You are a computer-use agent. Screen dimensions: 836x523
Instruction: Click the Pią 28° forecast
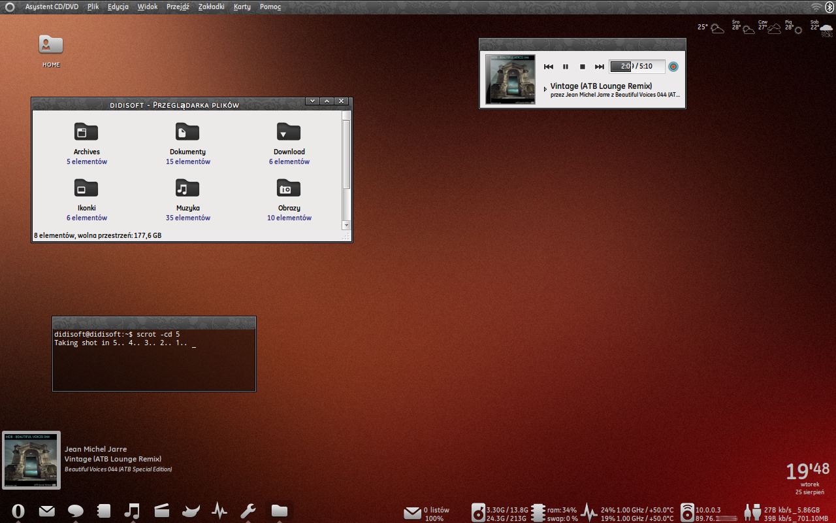pyautogui.click(x=794, y=27)
